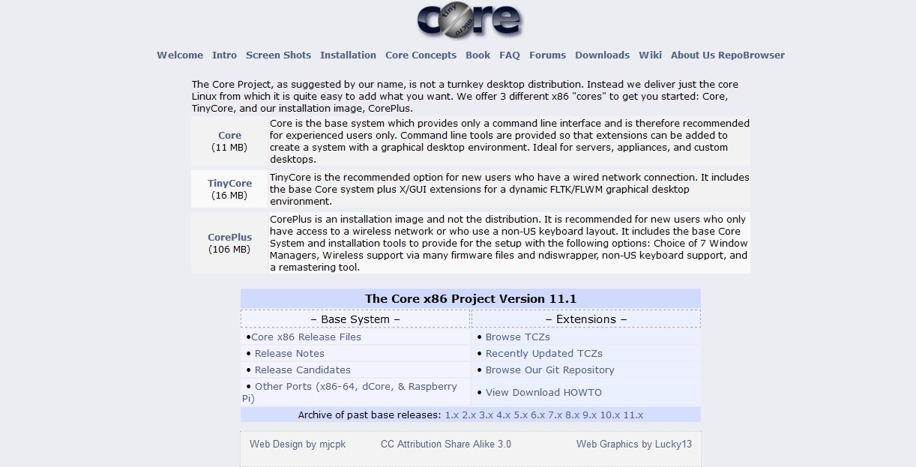Browse TCZs extensions link

517,337
